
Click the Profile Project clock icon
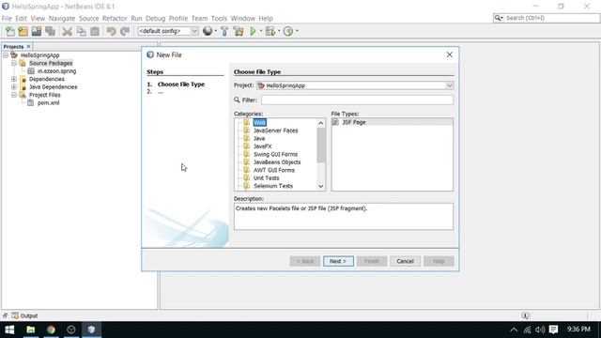click(x=288, y=31)
